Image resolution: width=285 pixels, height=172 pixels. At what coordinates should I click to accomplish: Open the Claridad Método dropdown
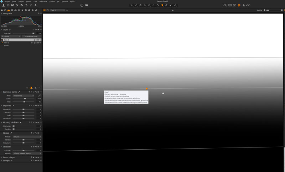pyautogui.click(x=27, y=137)
